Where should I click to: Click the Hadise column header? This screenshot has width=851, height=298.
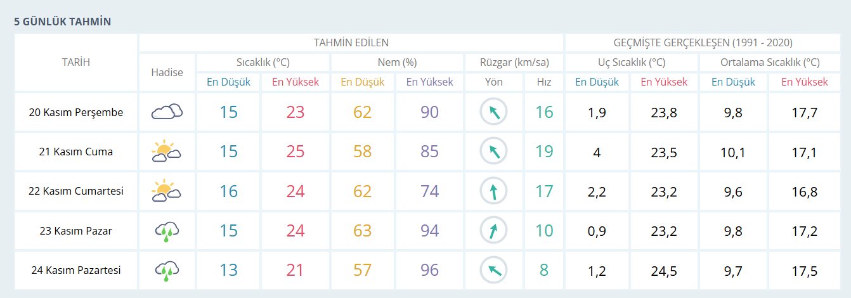click(167, 72)
